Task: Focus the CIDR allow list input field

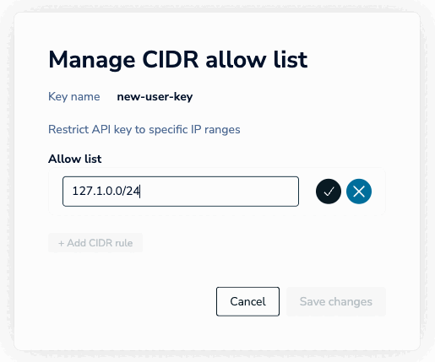Action: (181, 192)
